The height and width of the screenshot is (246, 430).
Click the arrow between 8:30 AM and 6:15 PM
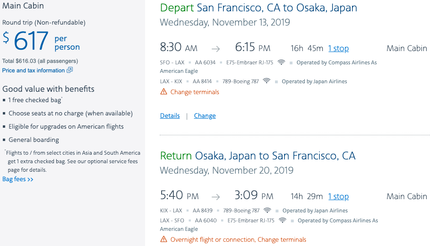(215, 49)
